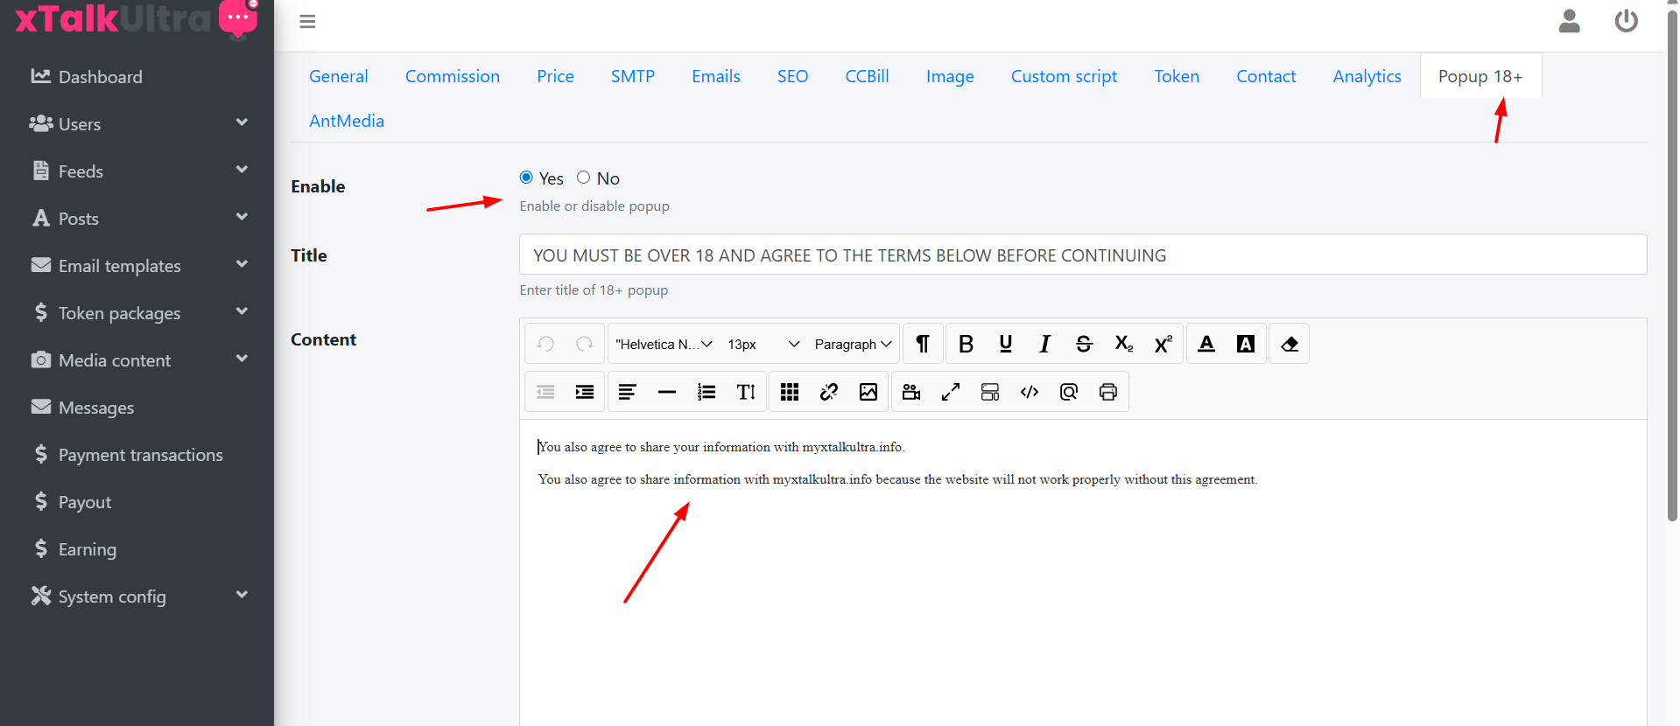
Task: Open Dashboard from the sidebar
Action: click(x=100, y=77)
